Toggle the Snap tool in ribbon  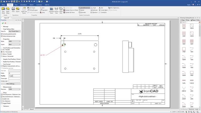(42, 13)
